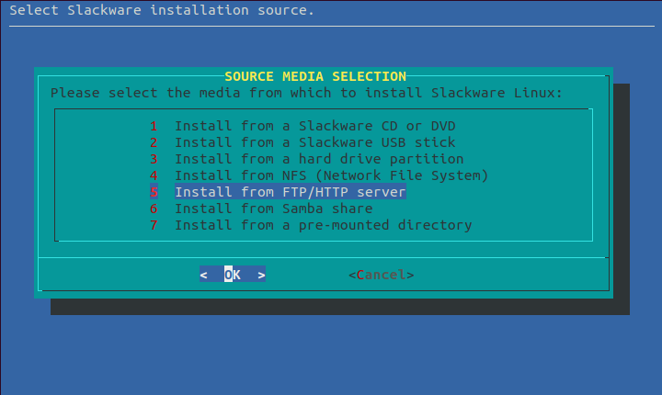Image resolution: width=662 pixels, height=395 pixels.
Task: Select Install from a hard drive partition
Action: (x=319, y=159)
